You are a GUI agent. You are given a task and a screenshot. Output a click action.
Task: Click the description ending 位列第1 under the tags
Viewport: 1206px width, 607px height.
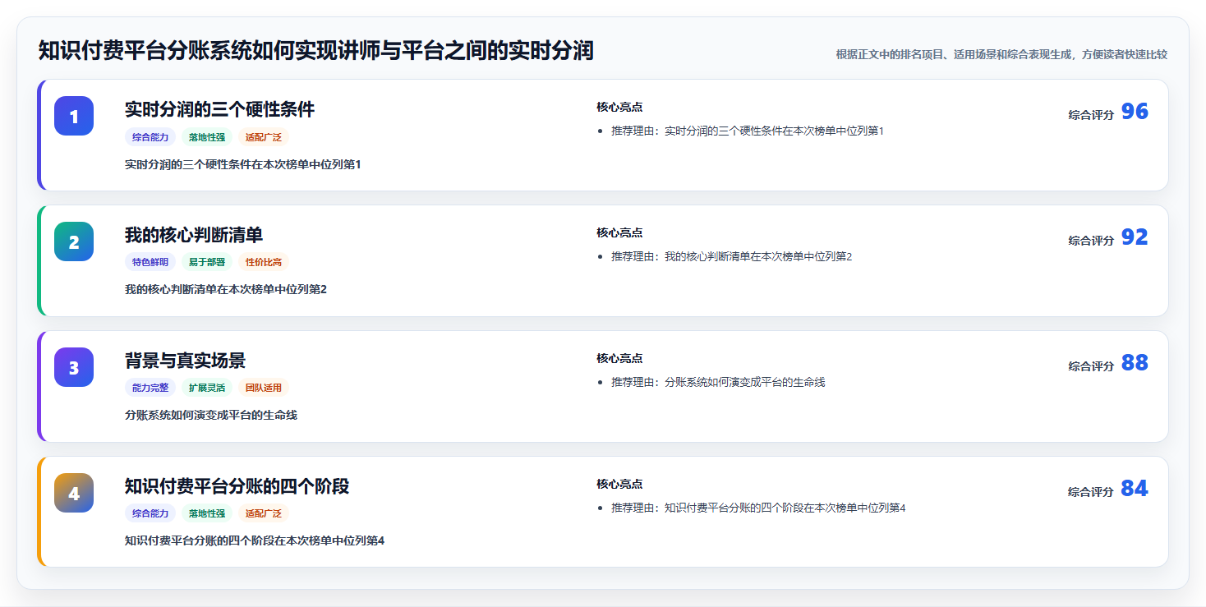point(242,164)
